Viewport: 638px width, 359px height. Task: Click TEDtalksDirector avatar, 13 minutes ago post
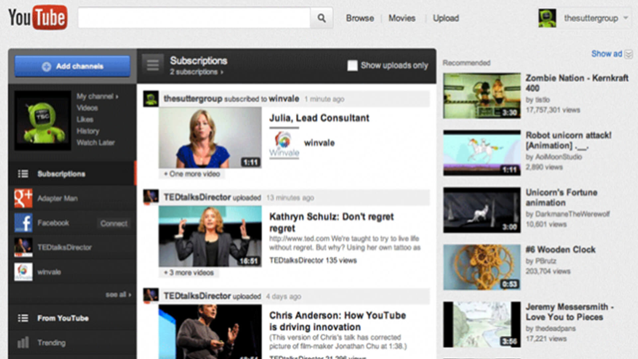coord(151,197)
